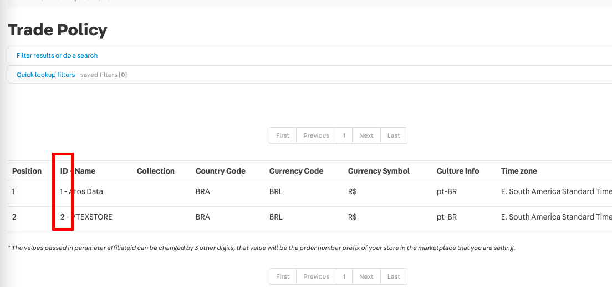The width and height of the screenshot is (612, 287).
Task: Expand the Quick lookup filters section
Action: pos(45,75)
